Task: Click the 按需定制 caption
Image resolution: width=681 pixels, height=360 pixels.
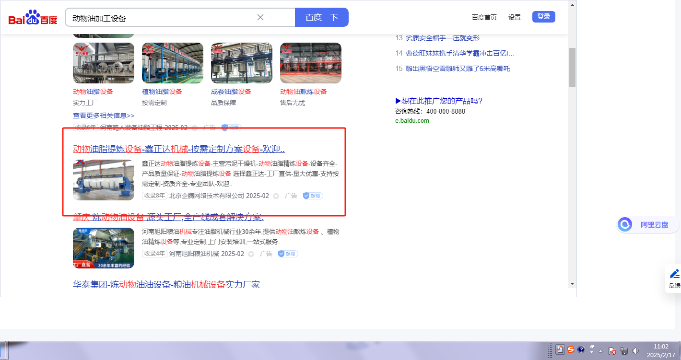Action: [x=154, y=103]
